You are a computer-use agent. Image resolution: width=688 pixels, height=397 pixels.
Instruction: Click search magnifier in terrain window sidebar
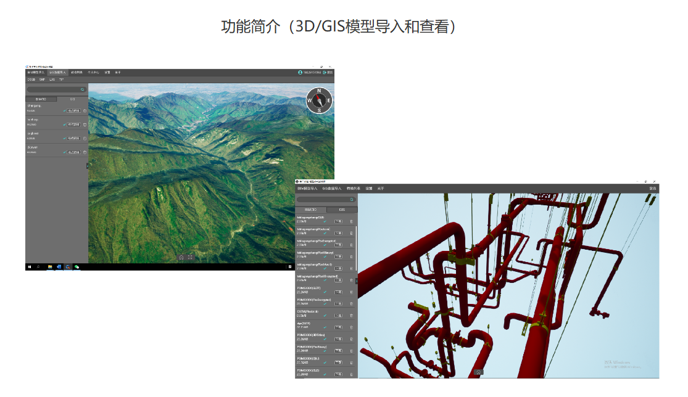click(83, 89)
